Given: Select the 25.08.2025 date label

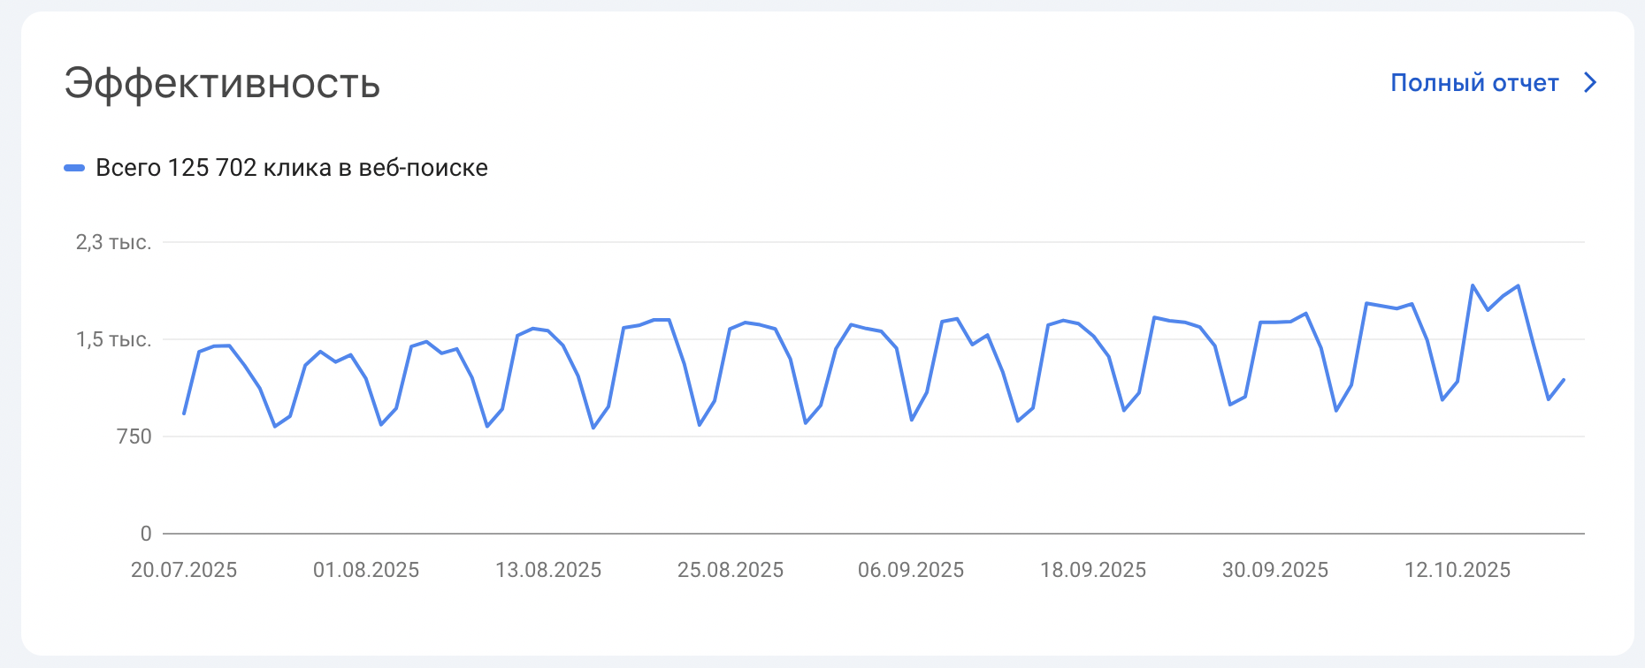Looking at the screenshot, I should (x=731, y=570).
